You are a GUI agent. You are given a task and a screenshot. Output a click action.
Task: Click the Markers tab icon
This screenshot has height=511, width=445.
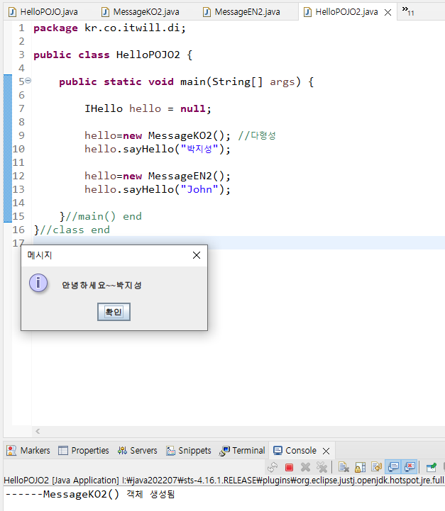[11, 450]
